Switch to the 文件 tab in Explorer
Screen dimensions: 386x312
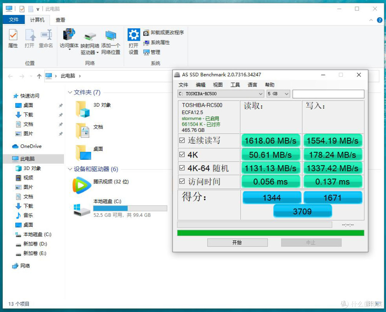point(14,20)
